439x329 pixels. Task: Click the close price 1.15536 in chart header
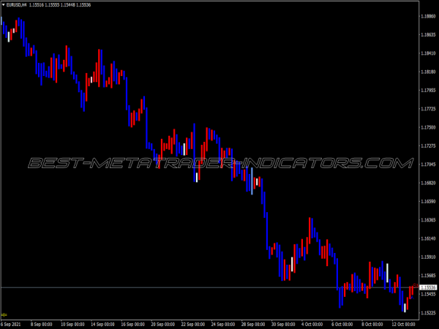point(83,5)
